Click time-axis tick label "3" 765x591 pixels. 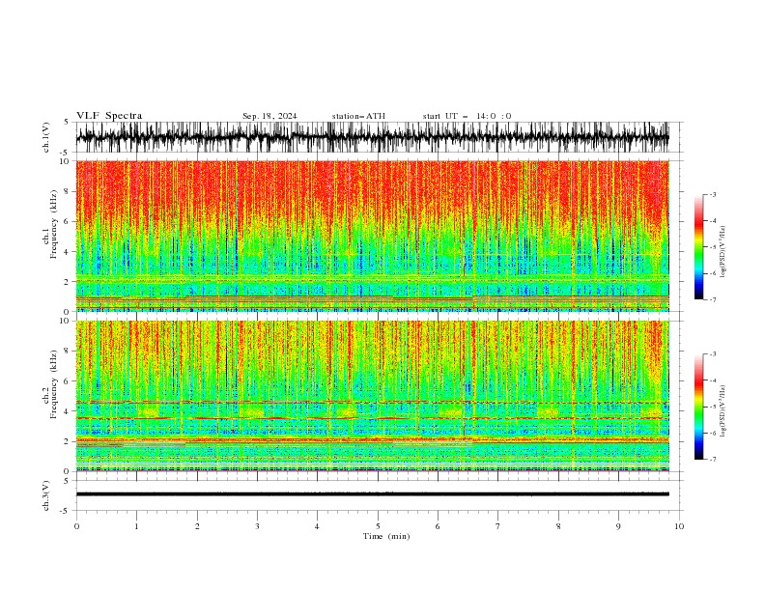pyautogui.click(x=257, y=526)
